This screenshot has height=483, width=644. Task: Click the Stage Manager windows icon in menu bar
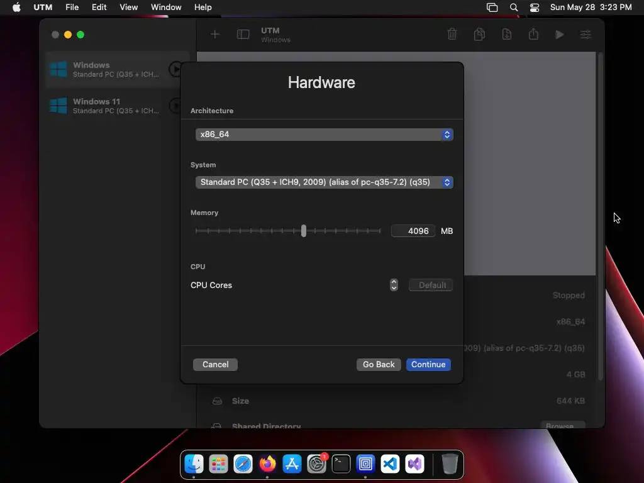tap(492, 8)
